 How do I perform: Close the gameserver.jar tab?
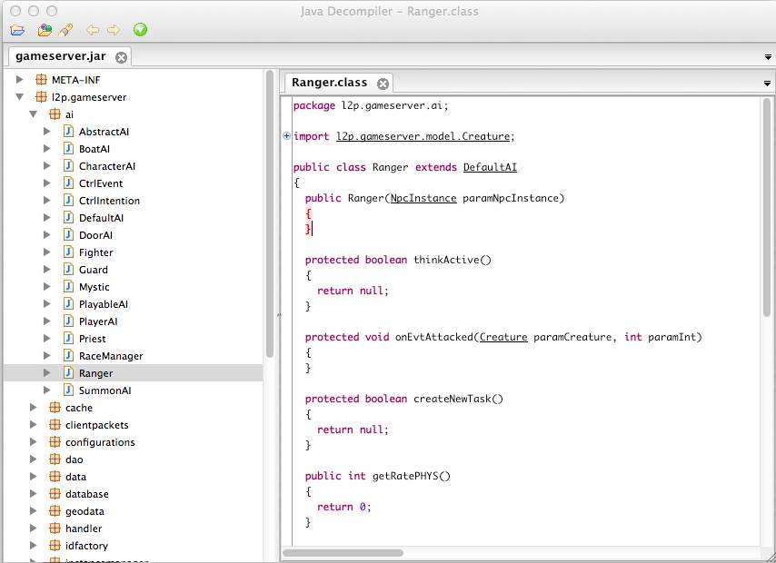[x=121, y=57]
